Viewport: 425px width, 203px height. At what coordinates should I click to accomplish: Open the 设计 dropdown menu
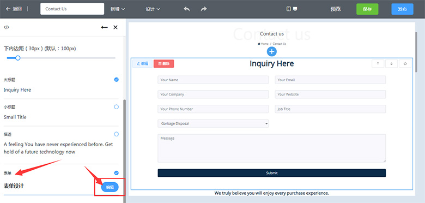click(153, 9)
